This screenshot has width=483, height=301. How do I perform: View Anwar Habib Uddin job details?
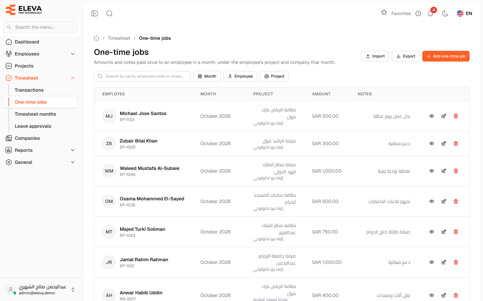coord(432,295)
